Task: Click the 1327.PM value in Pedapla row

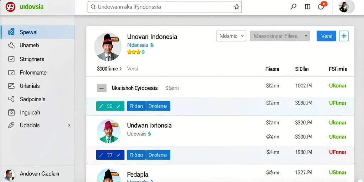Action: 304,172
